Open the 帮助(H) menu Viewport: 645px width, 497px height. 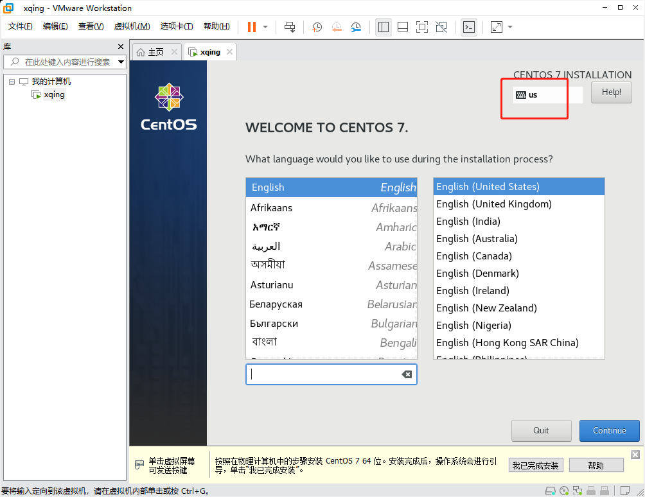[x=216, y=26]
